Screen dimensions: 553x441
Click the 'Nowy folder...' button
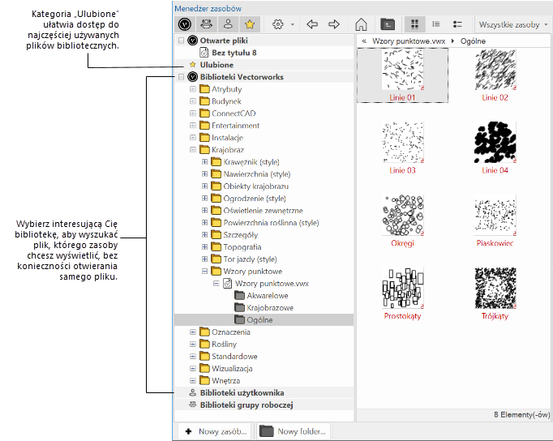click(x=294, y=431)
